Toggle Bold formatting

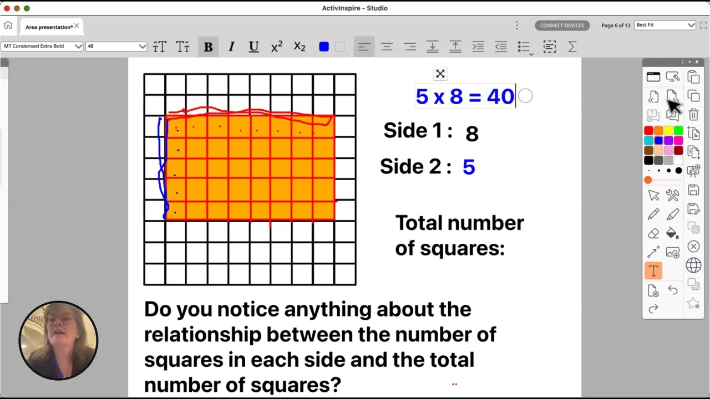pyautogui.click(x=208, y=47)
